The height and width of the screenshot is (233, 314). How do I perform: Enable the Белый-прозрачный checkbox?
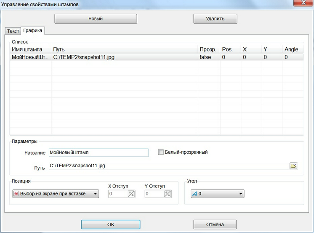click(x=161, y=152)
